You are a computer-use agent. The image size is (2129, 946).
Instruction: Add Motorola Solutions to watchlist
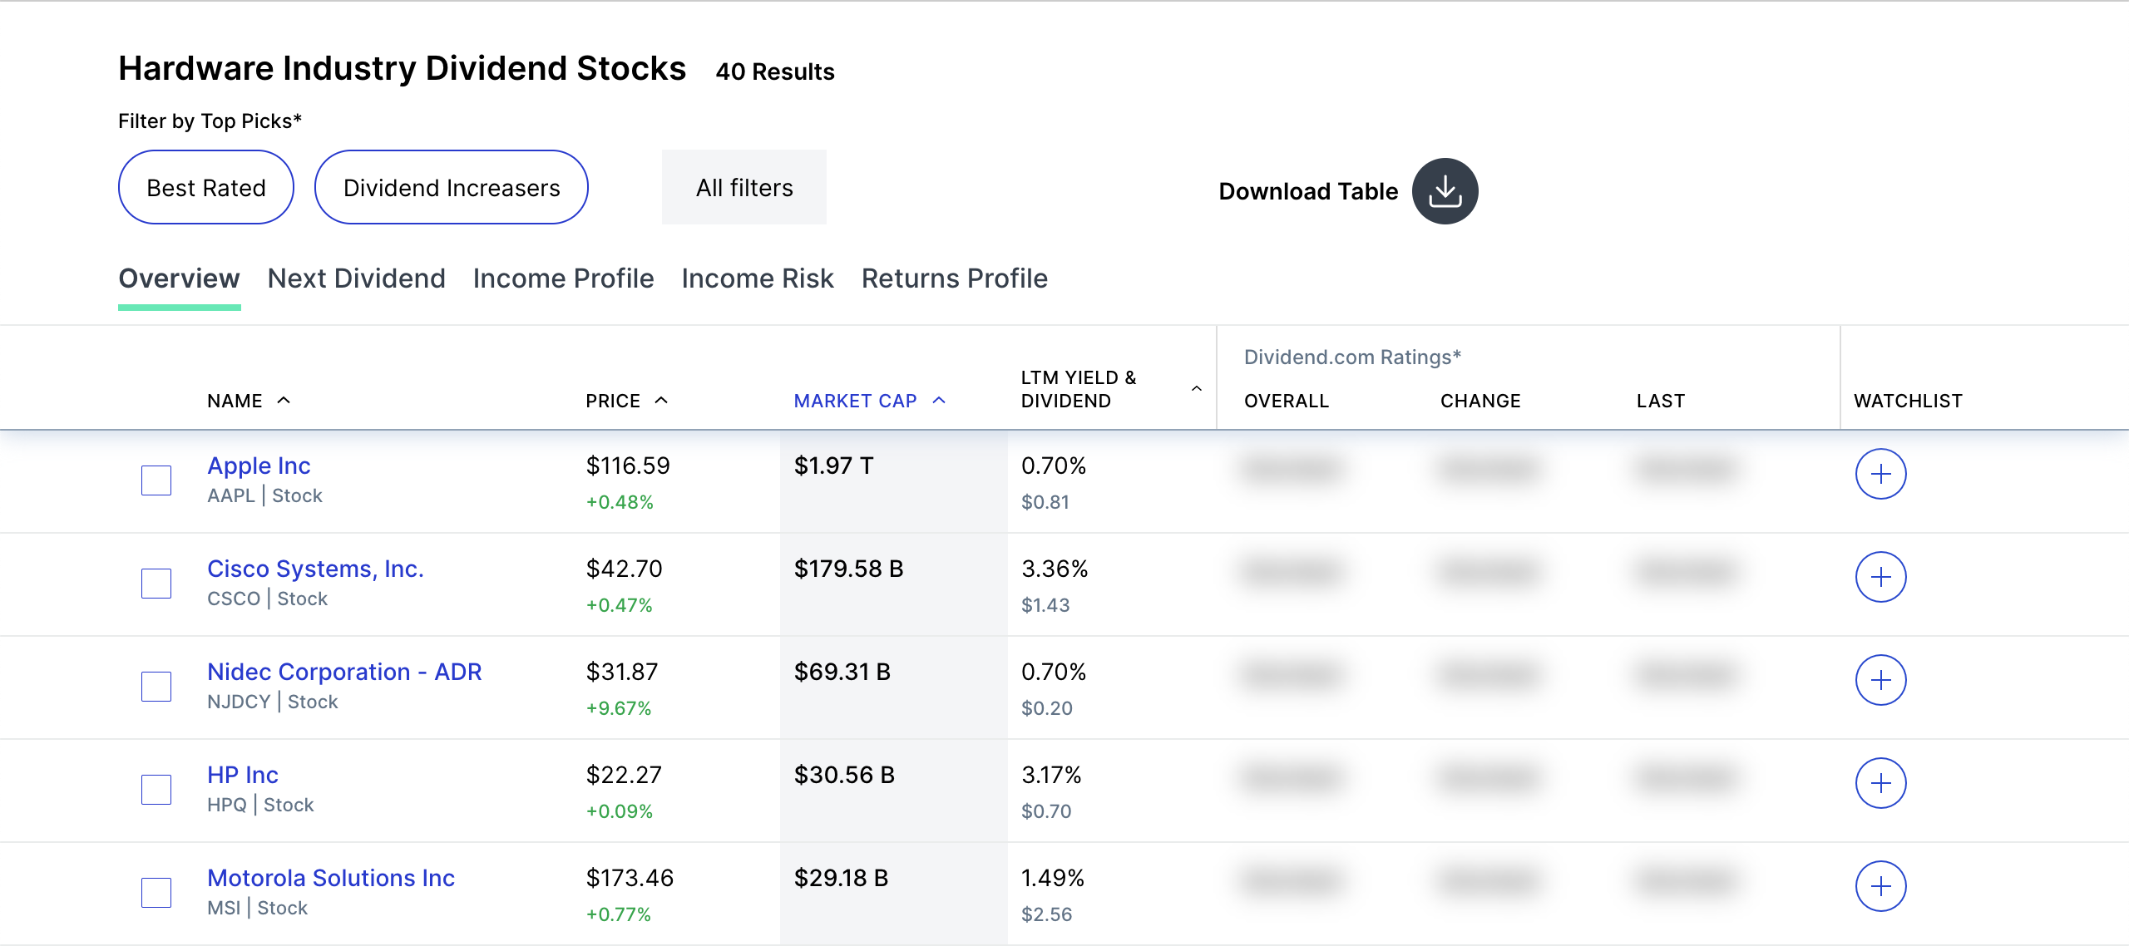coord(1880,886)
